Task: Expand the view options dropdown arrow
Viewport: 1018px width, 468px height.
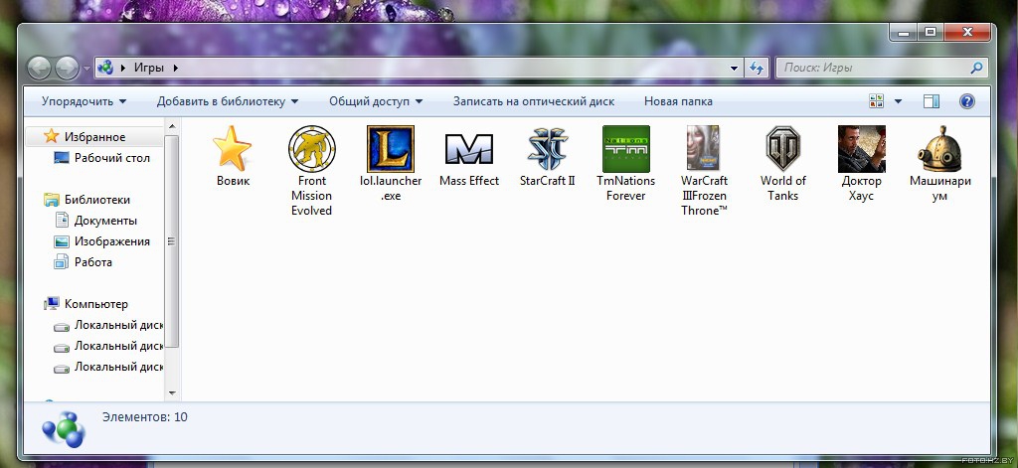Action: (x=898, y=101)
